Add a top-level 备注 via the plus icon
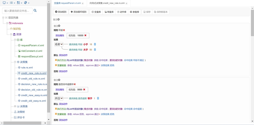 58,19
